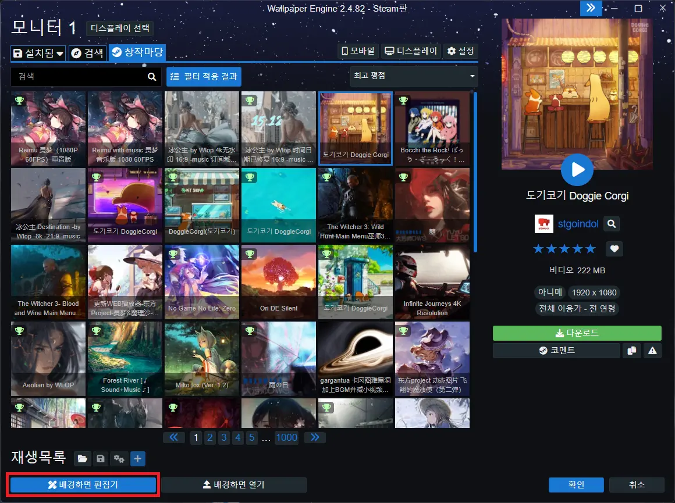
Task: Click the 아니메 (Anime) tag
Action: (x=550, y=292)
